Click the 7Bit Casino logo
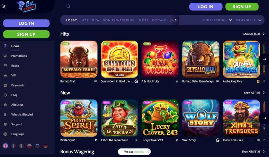This screenshot has height=157, width=269. pyautogui.click(x=27, y=6)
